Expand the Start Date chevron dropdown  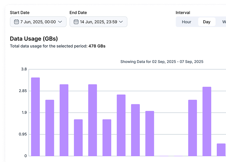tap(60, 22)
